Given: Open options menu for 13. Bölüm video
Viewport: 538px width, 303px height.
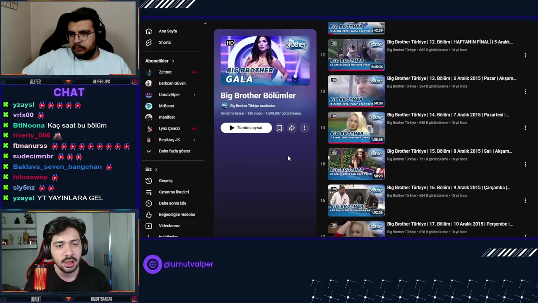Looking at the screenshot, I should pyautogui.click(x=525, y=91).
